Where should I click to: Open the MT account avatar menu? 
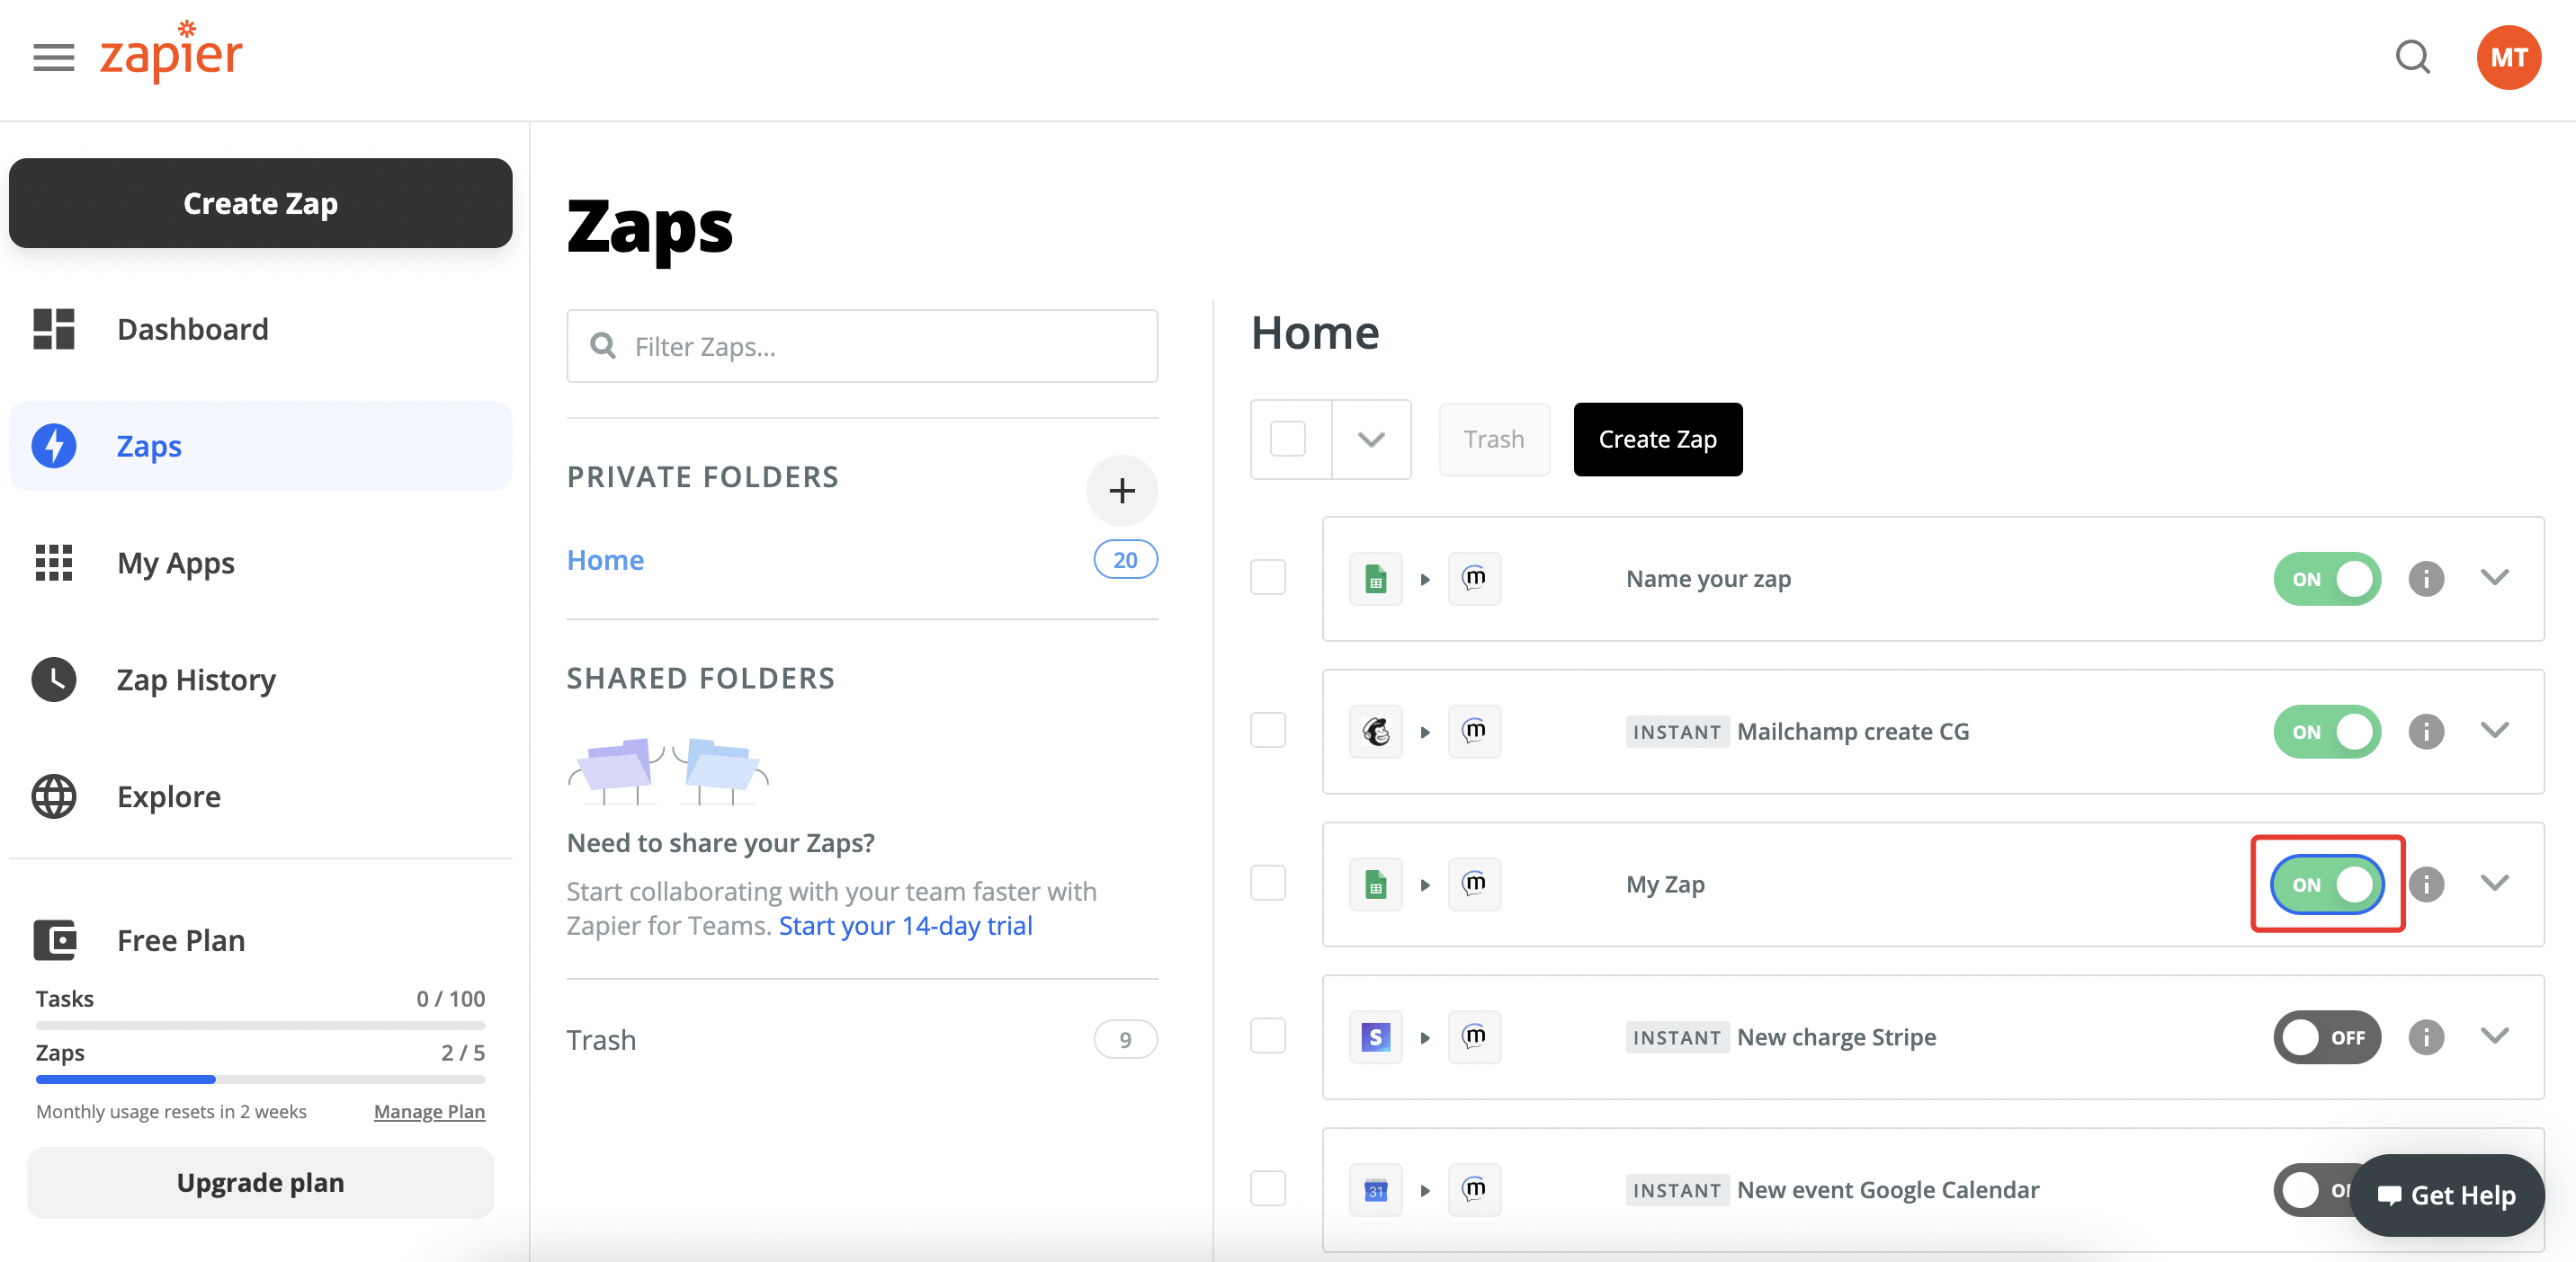(x=2509, y=57)
